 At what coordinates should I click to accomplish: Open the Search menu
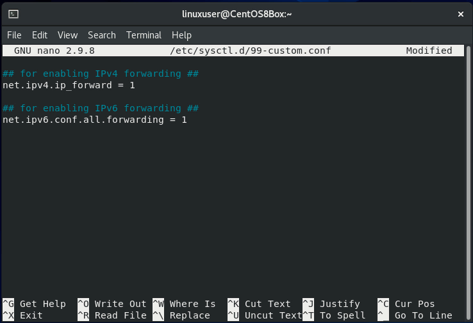coord(102,35)
